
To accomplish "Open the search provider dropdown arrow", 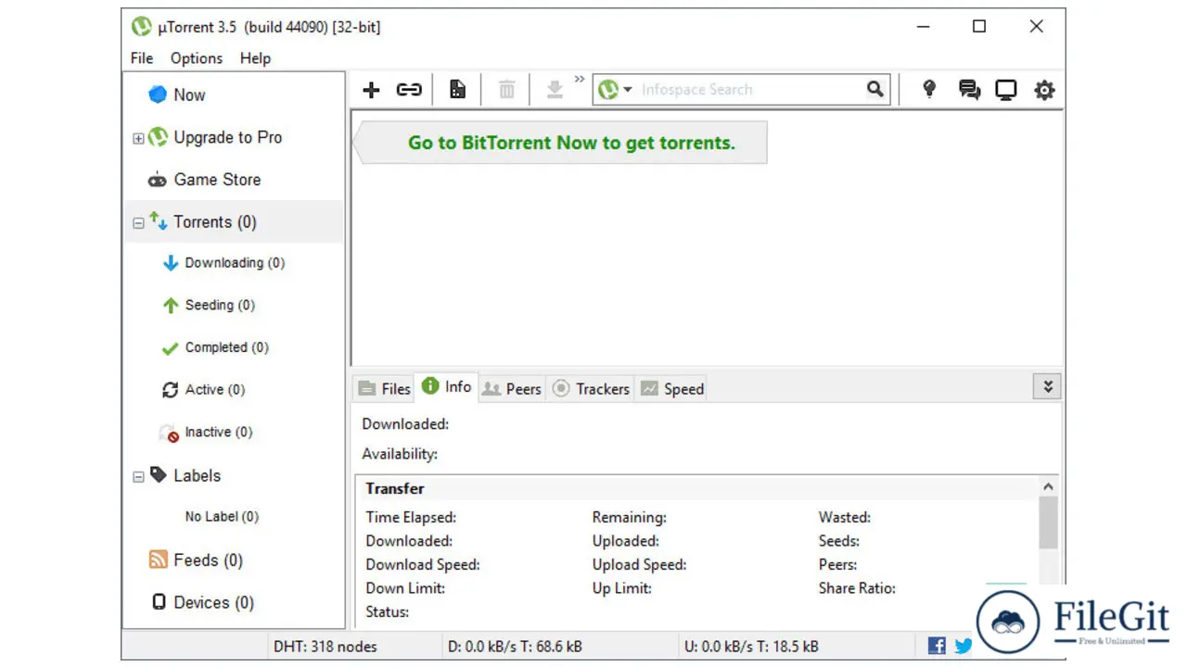I will tap(628, 90).
